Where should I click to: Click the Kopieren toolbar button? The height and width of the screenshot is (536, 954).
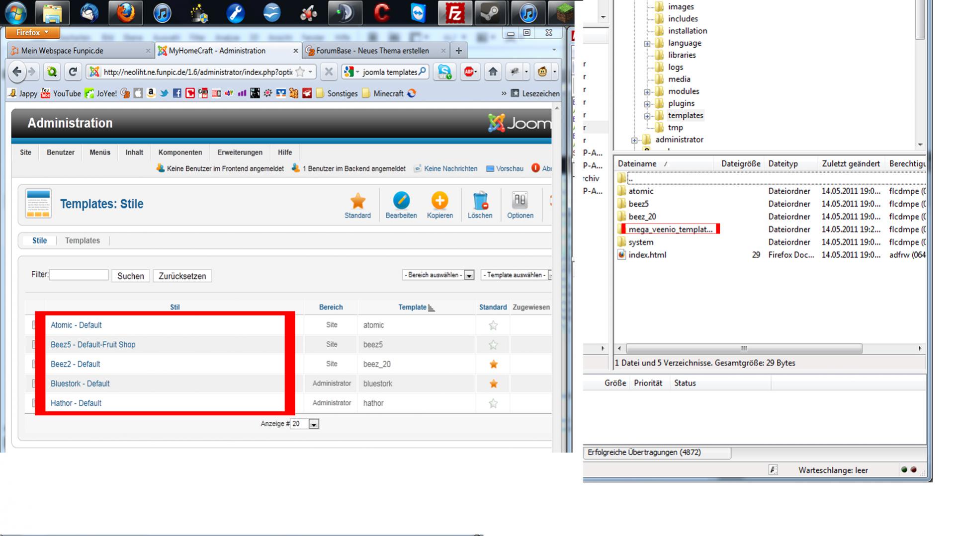pos(439,205)
